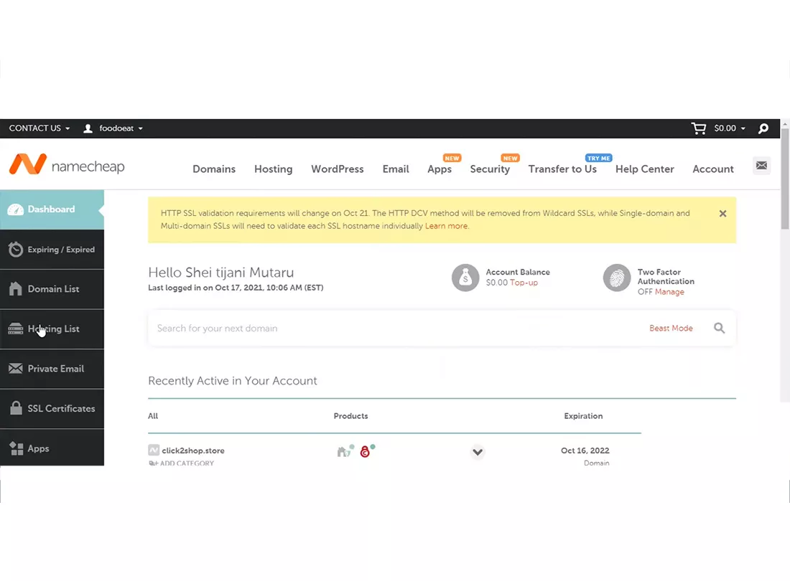This screenshot has height=581, width=790.
Task: Open the Help Center menu
Action: click(x=644, y=169)
